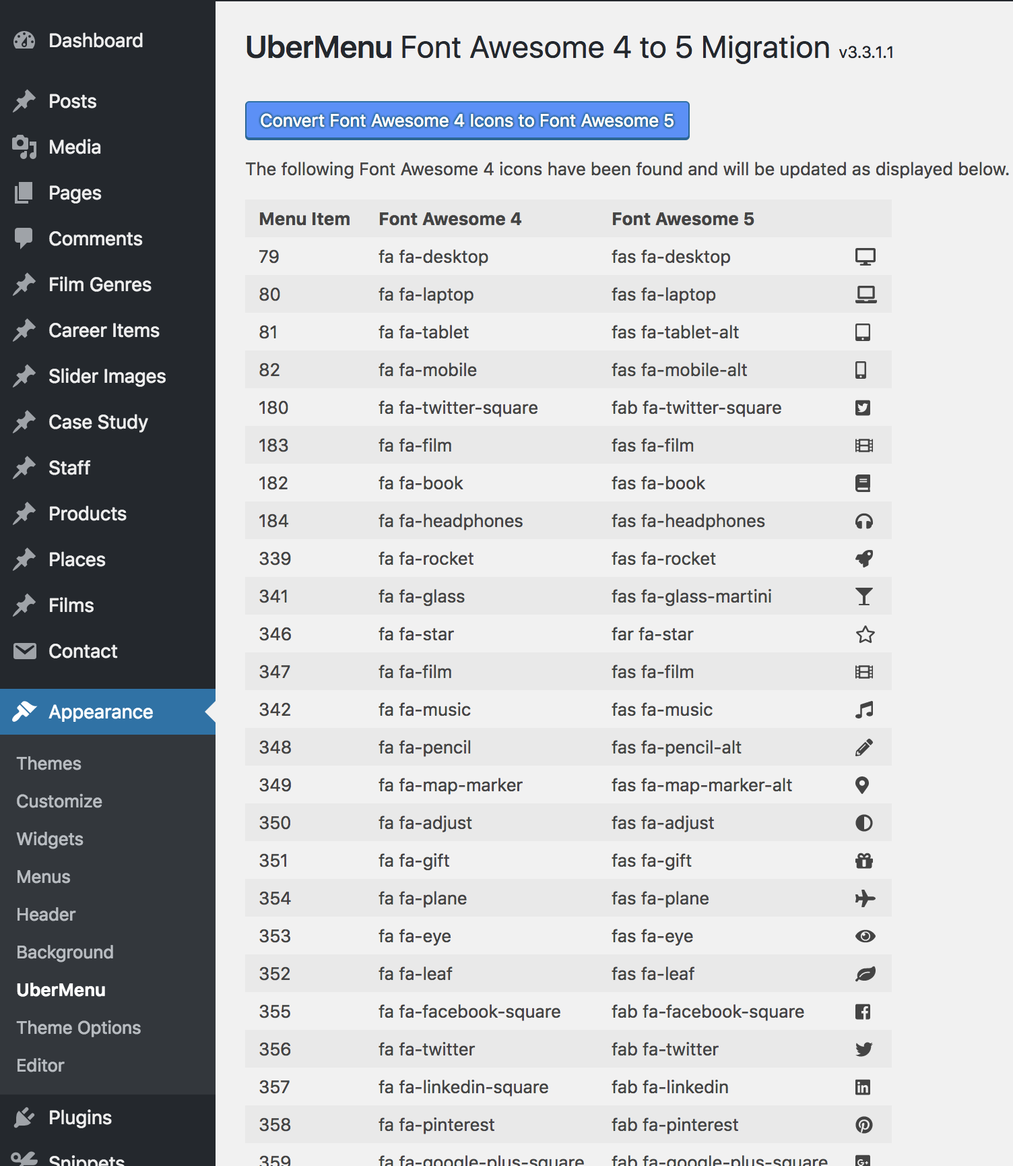Screen dimensions: 1013x1166
Task: Click the tablet icon in row 81
Action: tap(863, 332)
